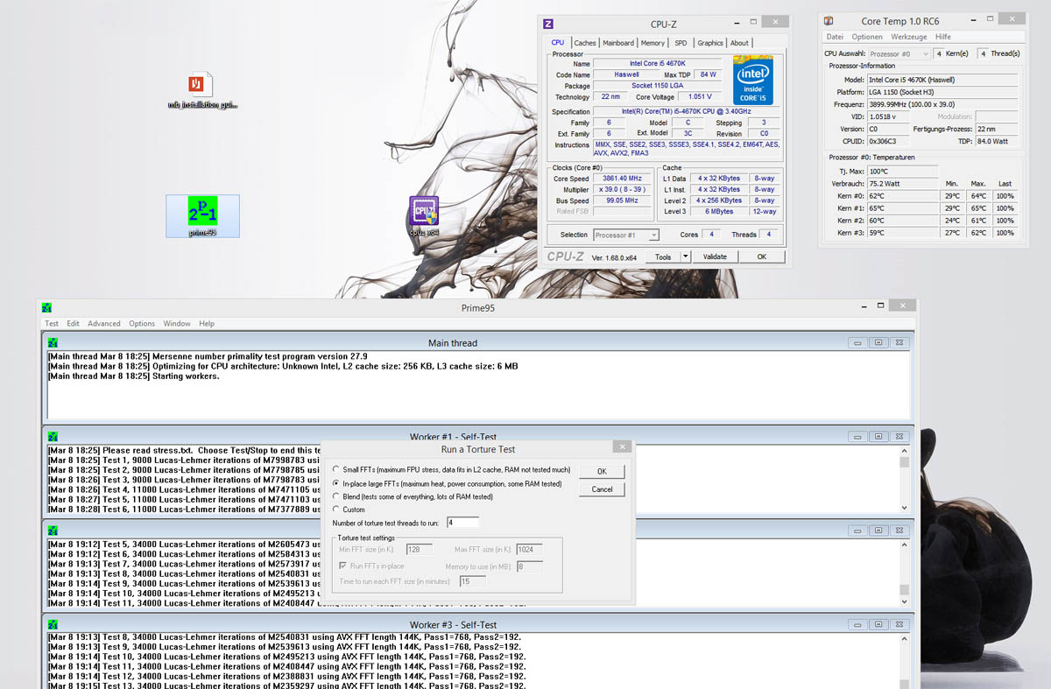
Task: Maximize the Main thread child window
Action: click(x=878, y=342)
